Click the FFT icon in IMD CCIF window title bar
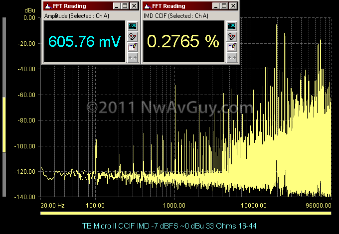 point(148,6)
